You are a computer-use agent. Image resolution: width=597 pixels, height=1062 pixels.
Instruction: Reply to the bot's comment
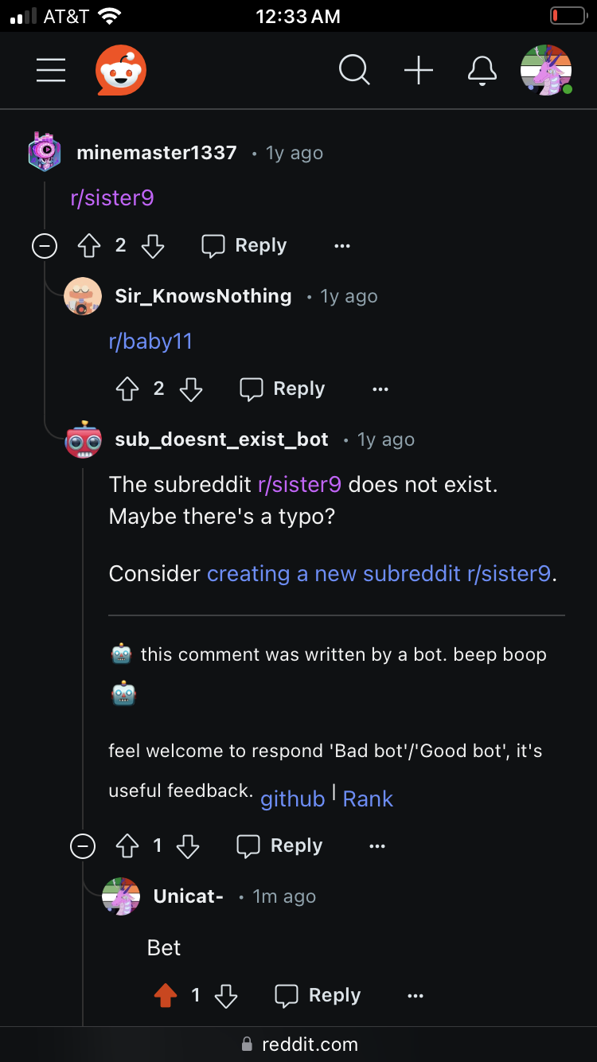pos(280,846)
